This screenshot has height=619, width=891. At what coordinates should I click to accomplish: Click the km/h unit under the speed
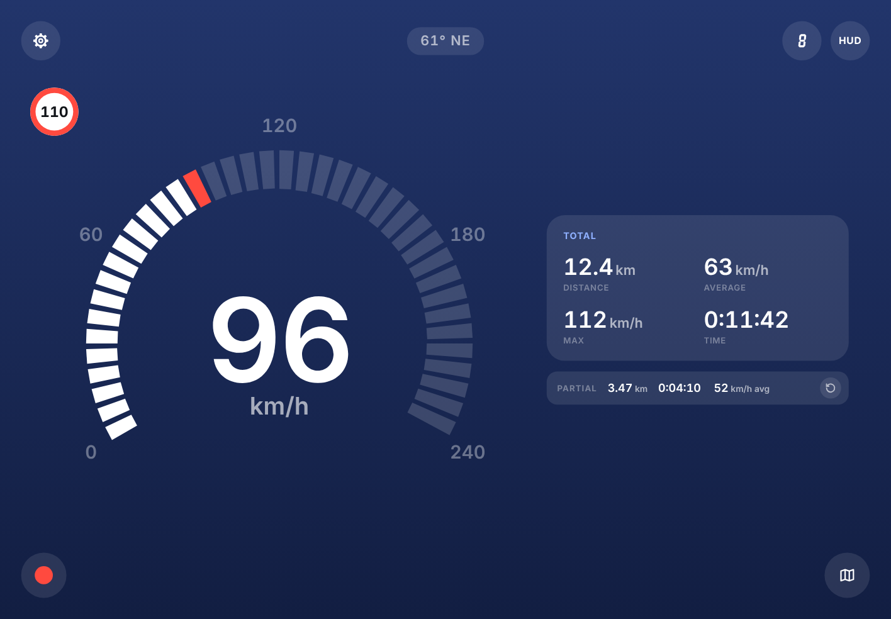279,406
